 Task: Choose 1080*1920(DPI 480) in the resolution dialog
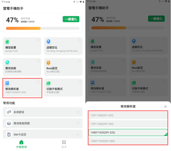pos(128,141)
